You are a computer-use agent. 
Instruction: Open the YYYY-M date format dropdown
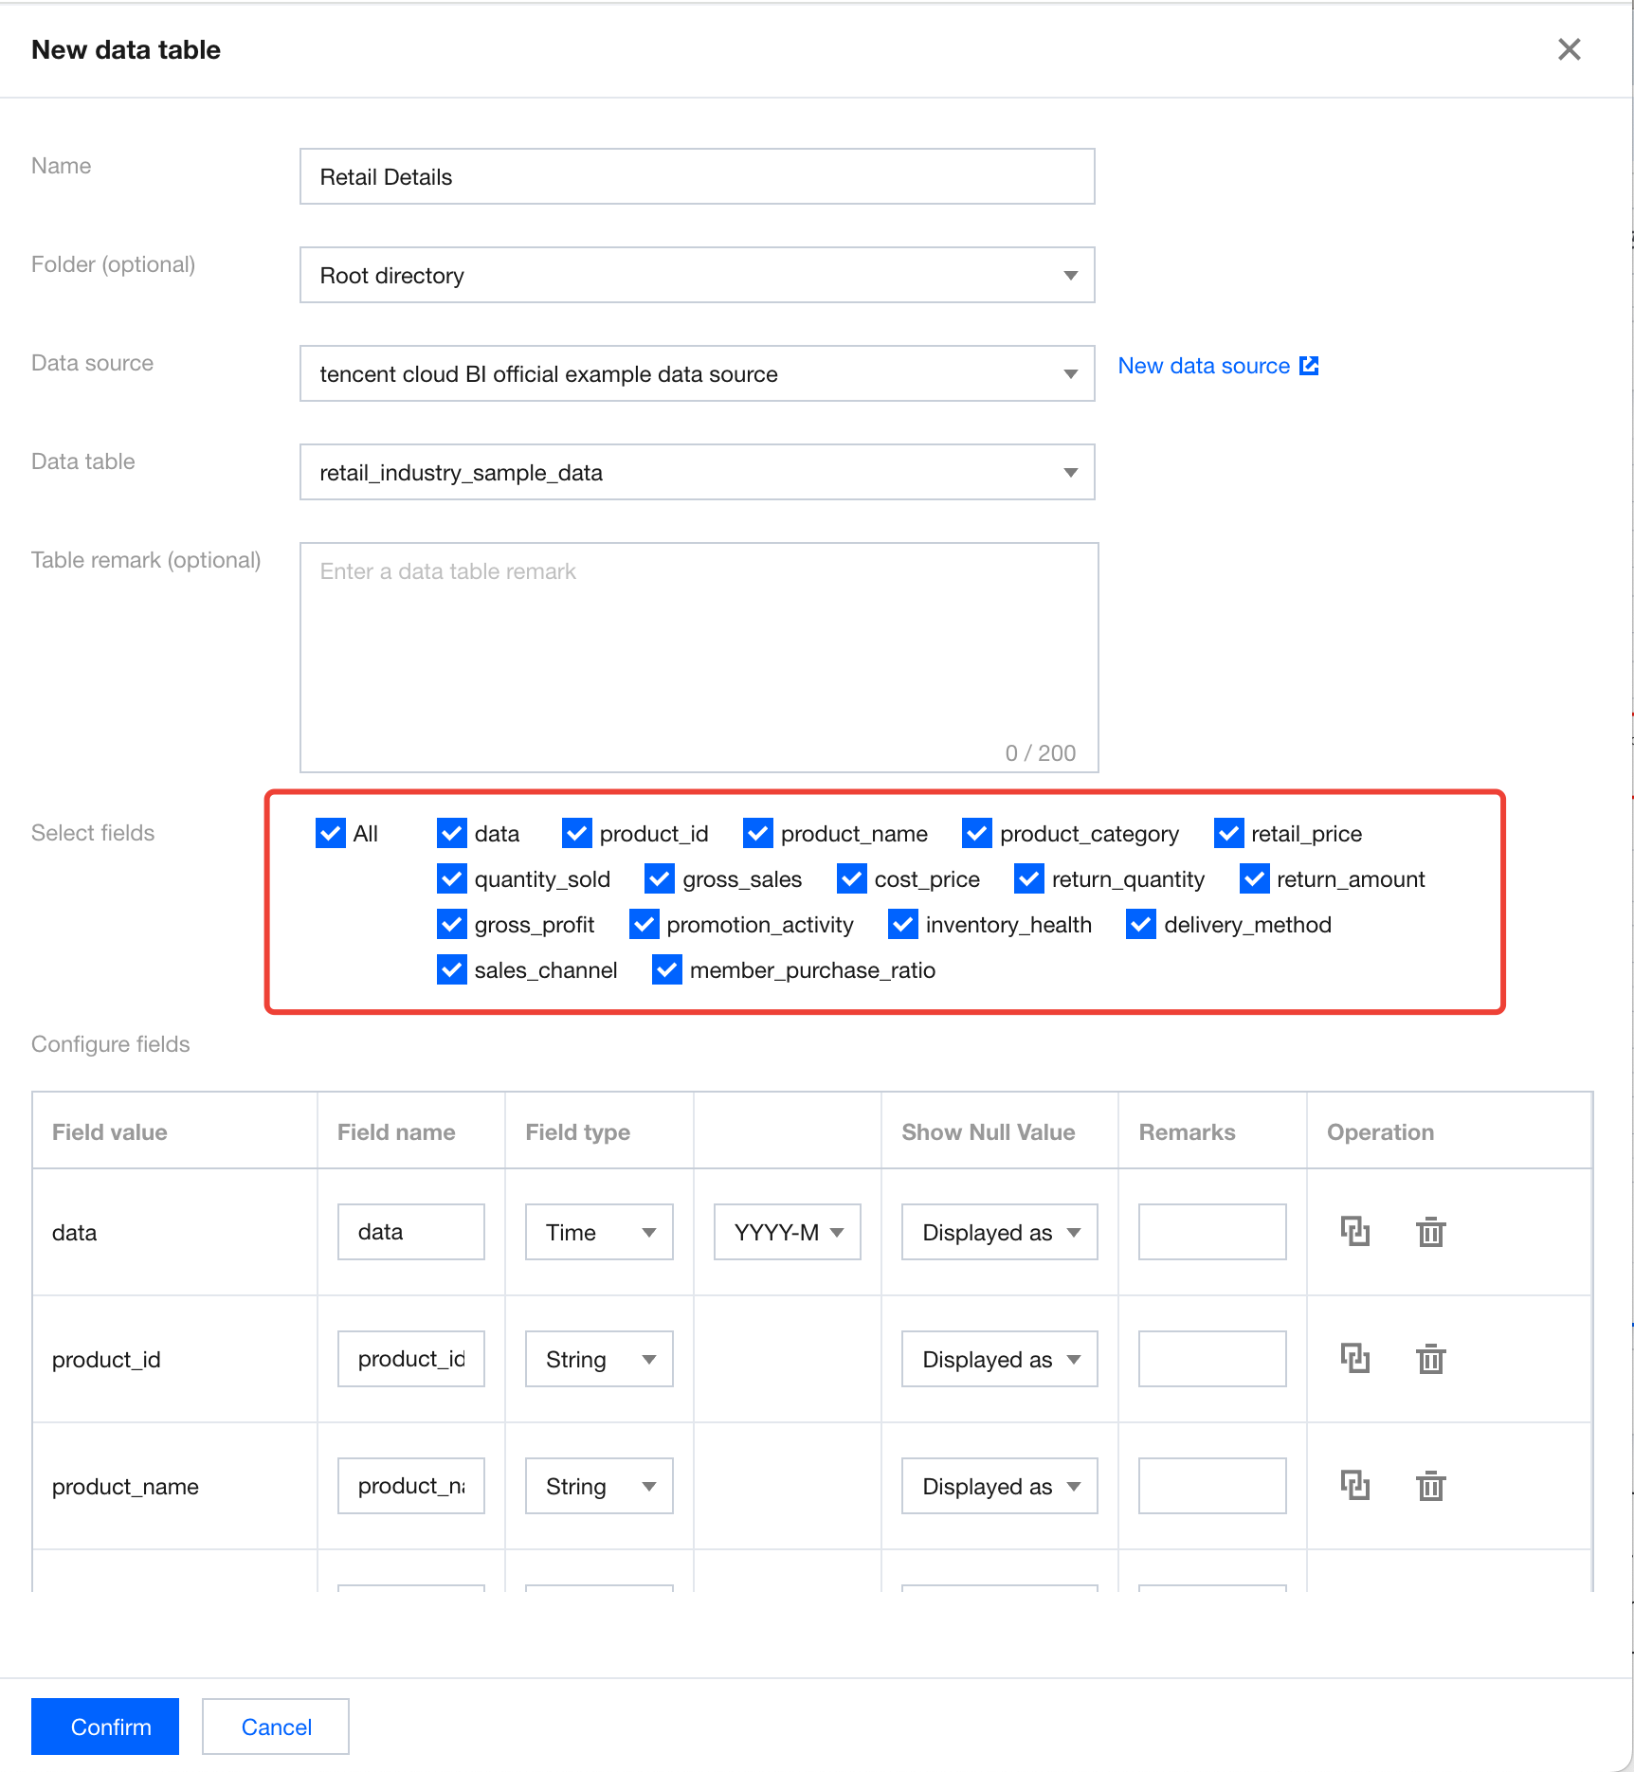click(x=787, y=1232)
